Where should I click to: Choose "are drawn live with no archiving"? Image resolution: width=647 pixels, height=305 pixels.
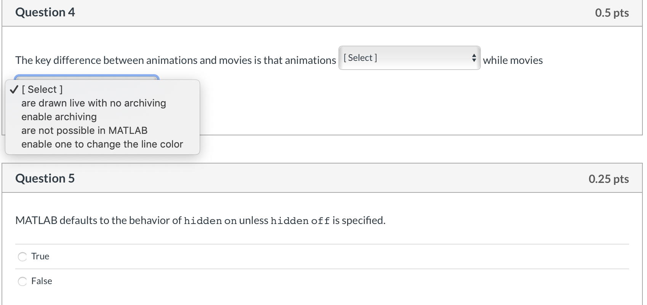point(94,103)
